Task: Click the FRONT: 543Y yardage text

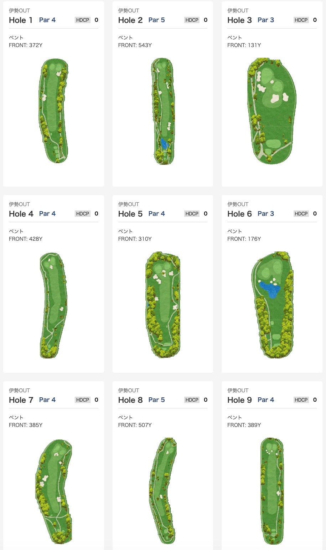Action: pos(135,45)
